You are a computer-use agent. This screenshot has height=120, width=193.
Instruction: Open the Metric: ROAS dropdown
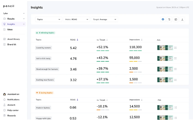point(76,19)
